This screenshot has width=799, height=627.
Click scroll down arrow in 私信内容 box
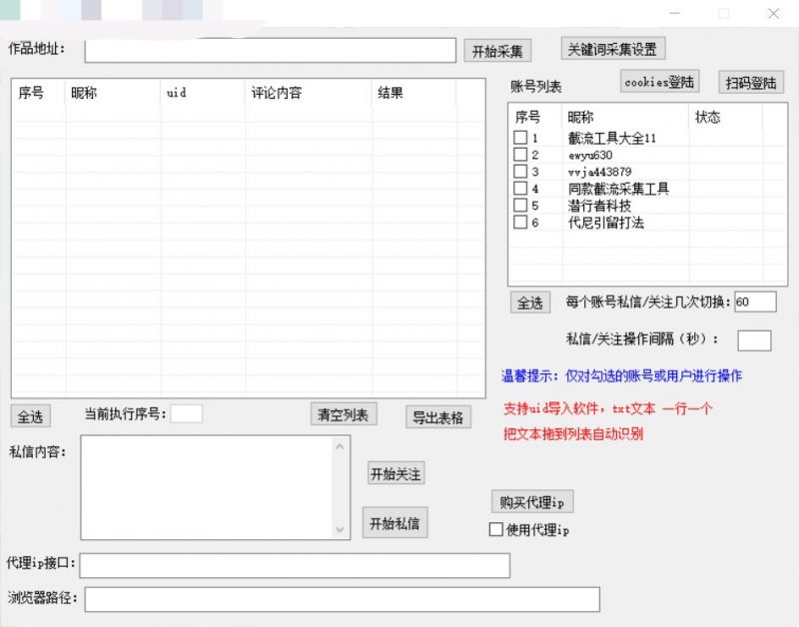[x=340, y=530]
